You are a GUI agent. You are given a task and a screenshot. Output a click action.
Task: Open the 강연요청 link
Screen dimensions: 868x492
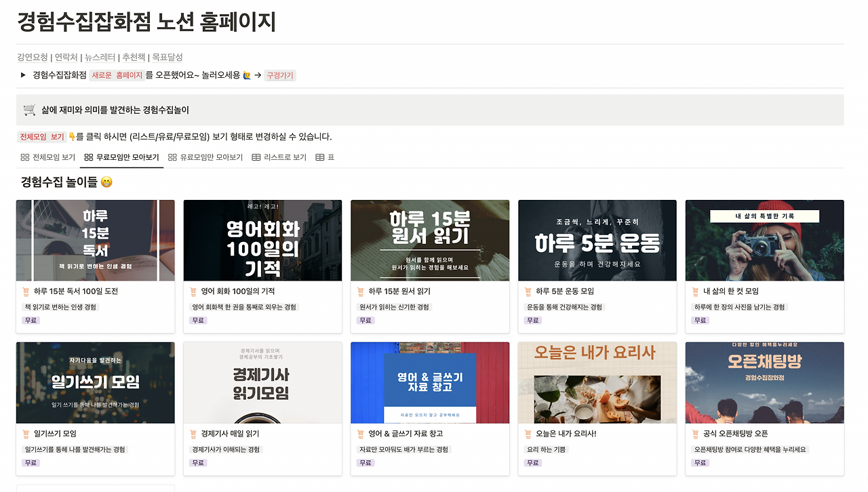[x=33, y=58]
